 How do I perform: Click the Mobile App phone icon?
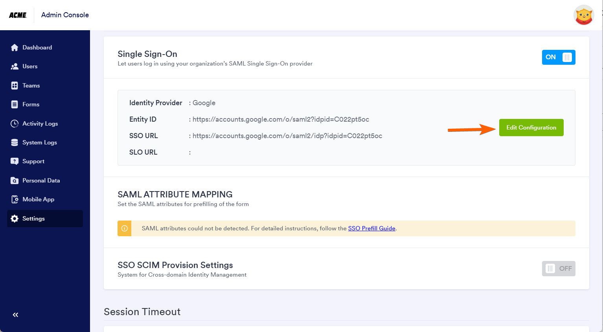[x=15, y=199]
